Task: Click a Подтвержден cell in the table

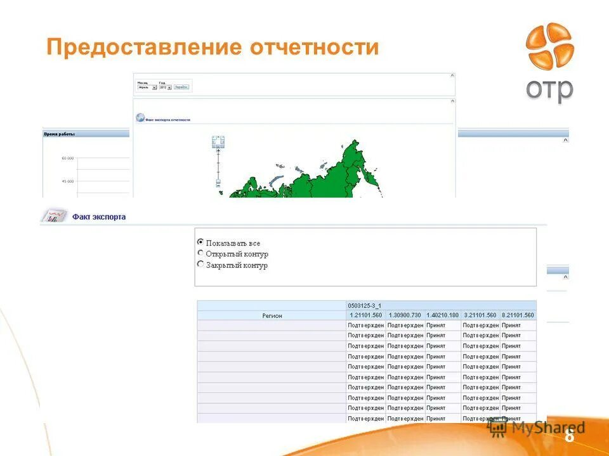Action: [x=367, y=324]
